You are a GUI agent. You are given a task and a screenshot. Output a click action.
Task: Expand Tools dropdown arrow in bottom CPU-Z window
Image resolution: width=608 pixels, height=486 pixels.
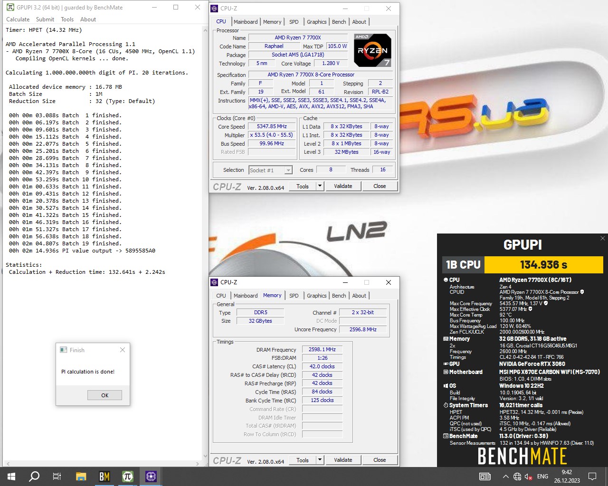click(320, 460)
